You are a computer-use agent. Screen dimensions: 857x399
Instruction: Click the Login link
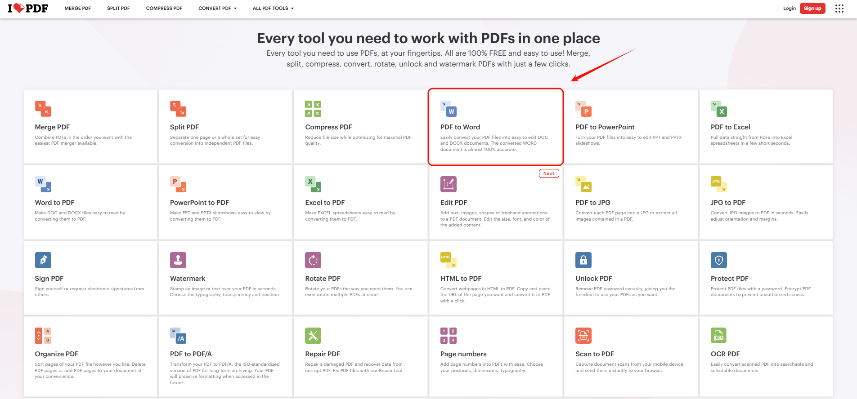point(790,9)
